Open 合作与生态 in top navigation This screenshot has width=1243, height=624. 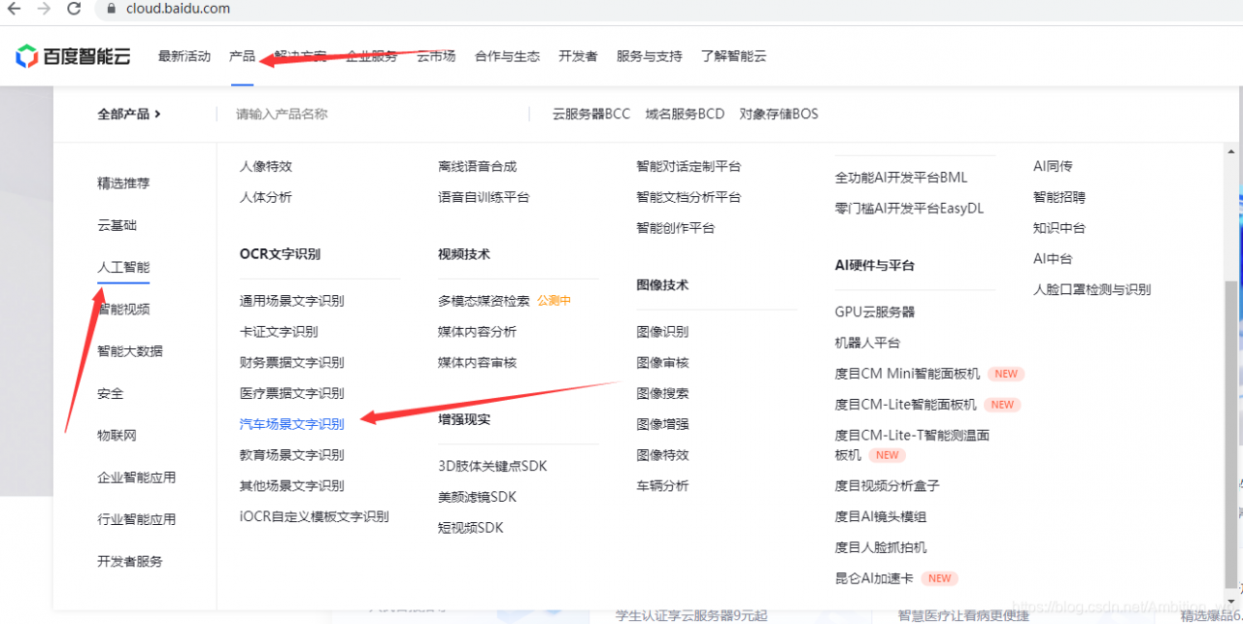[507, 56]
